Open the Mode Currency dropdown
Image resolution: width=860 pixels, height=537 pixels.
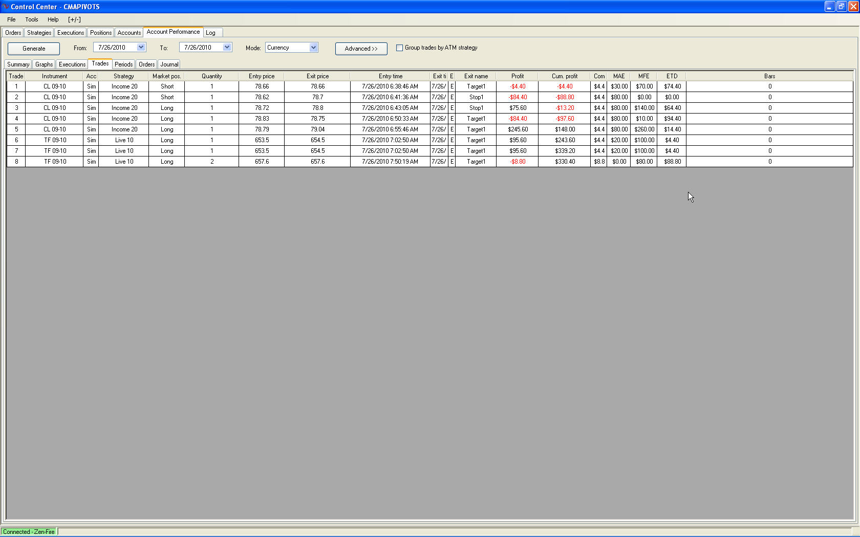[x=291, y=48]
